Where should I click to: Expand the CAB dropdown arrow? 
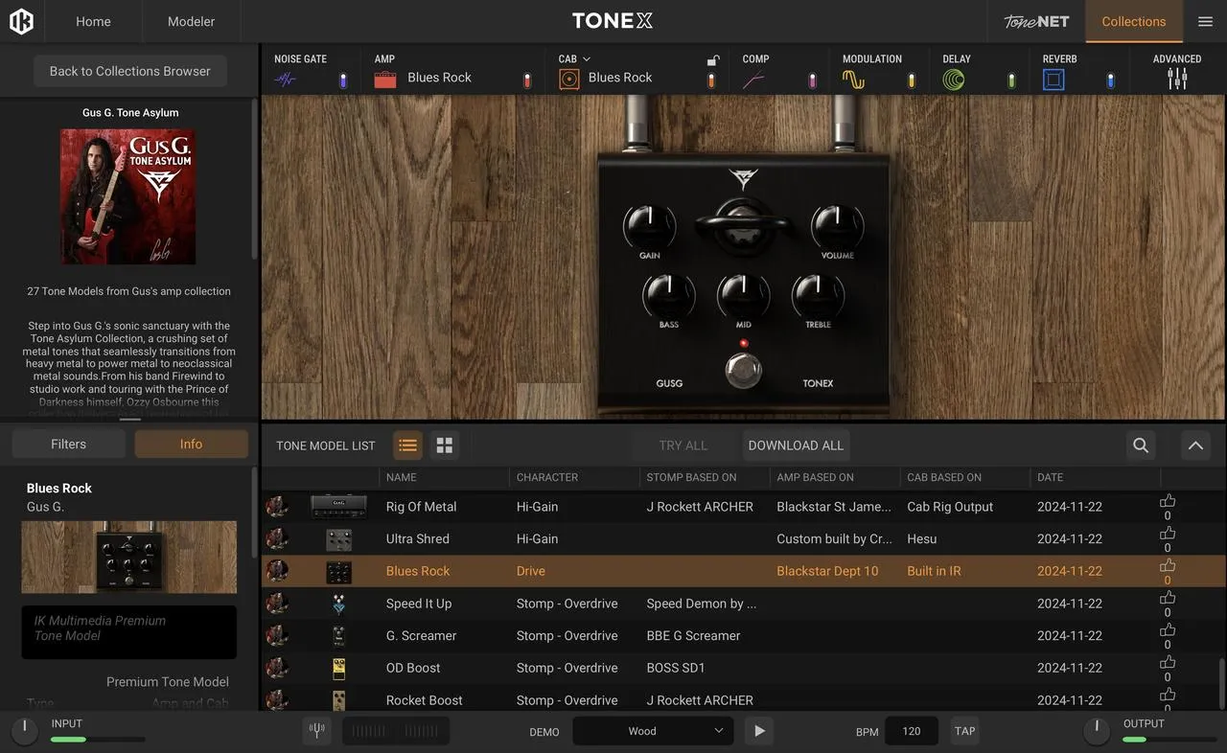click(587, 59)
